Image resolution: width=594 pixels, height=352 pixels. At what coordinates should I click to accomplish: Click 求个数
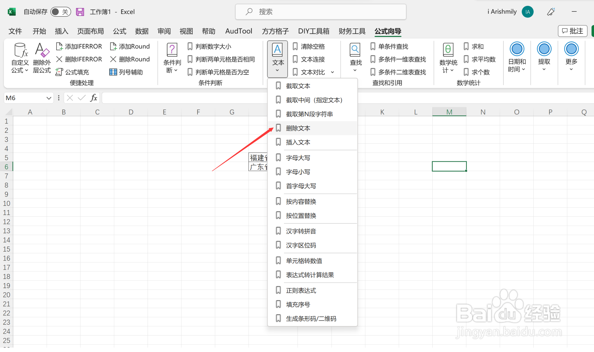pyautogui.click(x=476, y=72)
